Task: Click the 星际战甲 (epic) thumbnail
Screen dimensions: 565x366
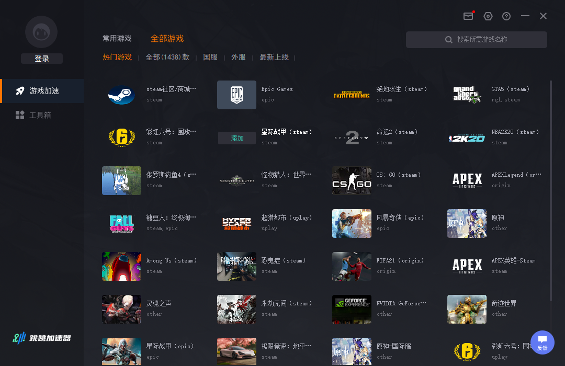Action: [121, 351]
